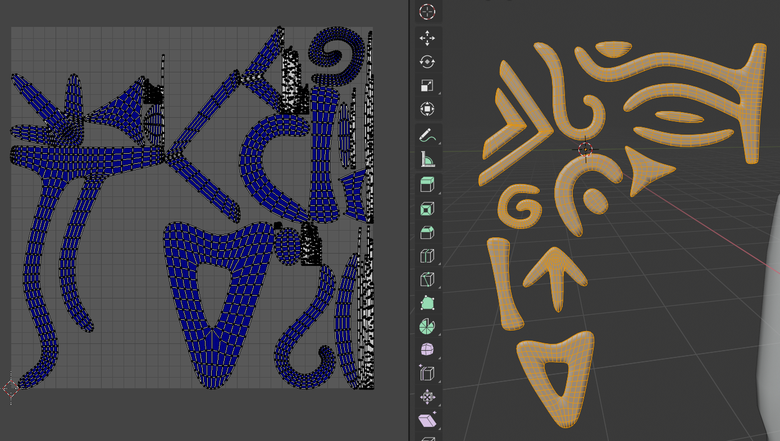Select the Transform tool
The width and height of the screenshot is (780, 441).
427,109
